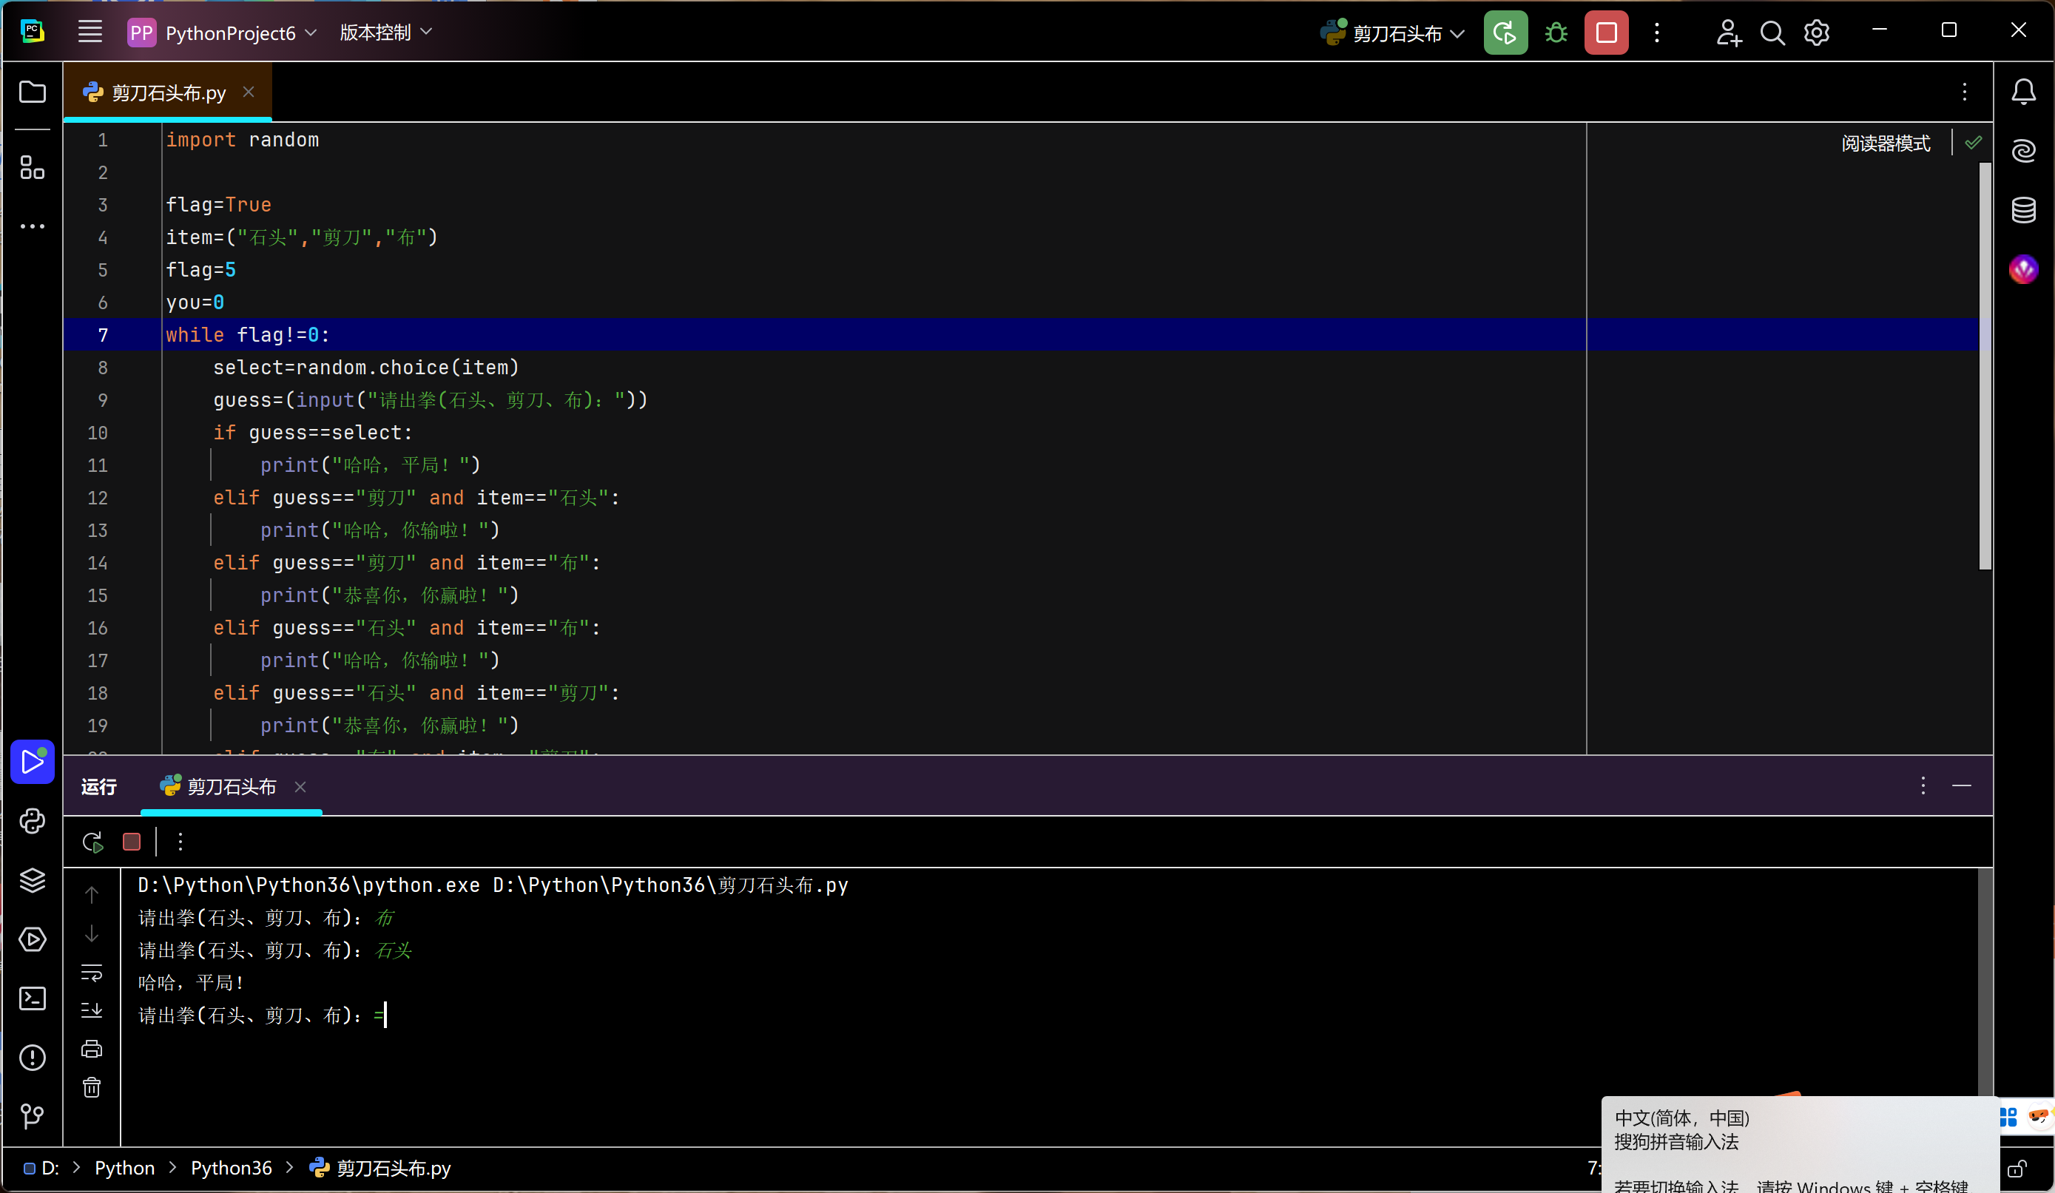Image resolution: width=2055 pixels, height=1193 pixels.
Task: Open the main hamburger menu
Action: (x=90, y=33)
